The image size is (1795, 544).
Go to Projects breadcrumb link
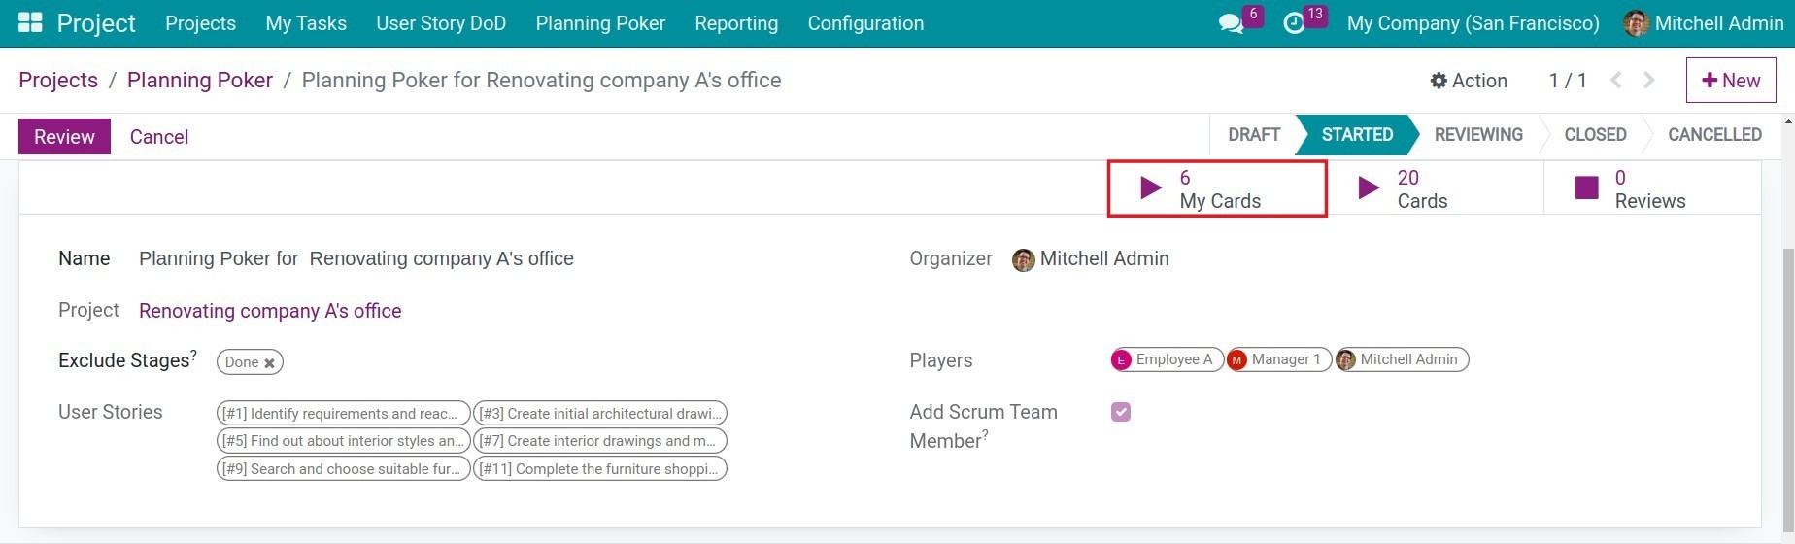58,80
